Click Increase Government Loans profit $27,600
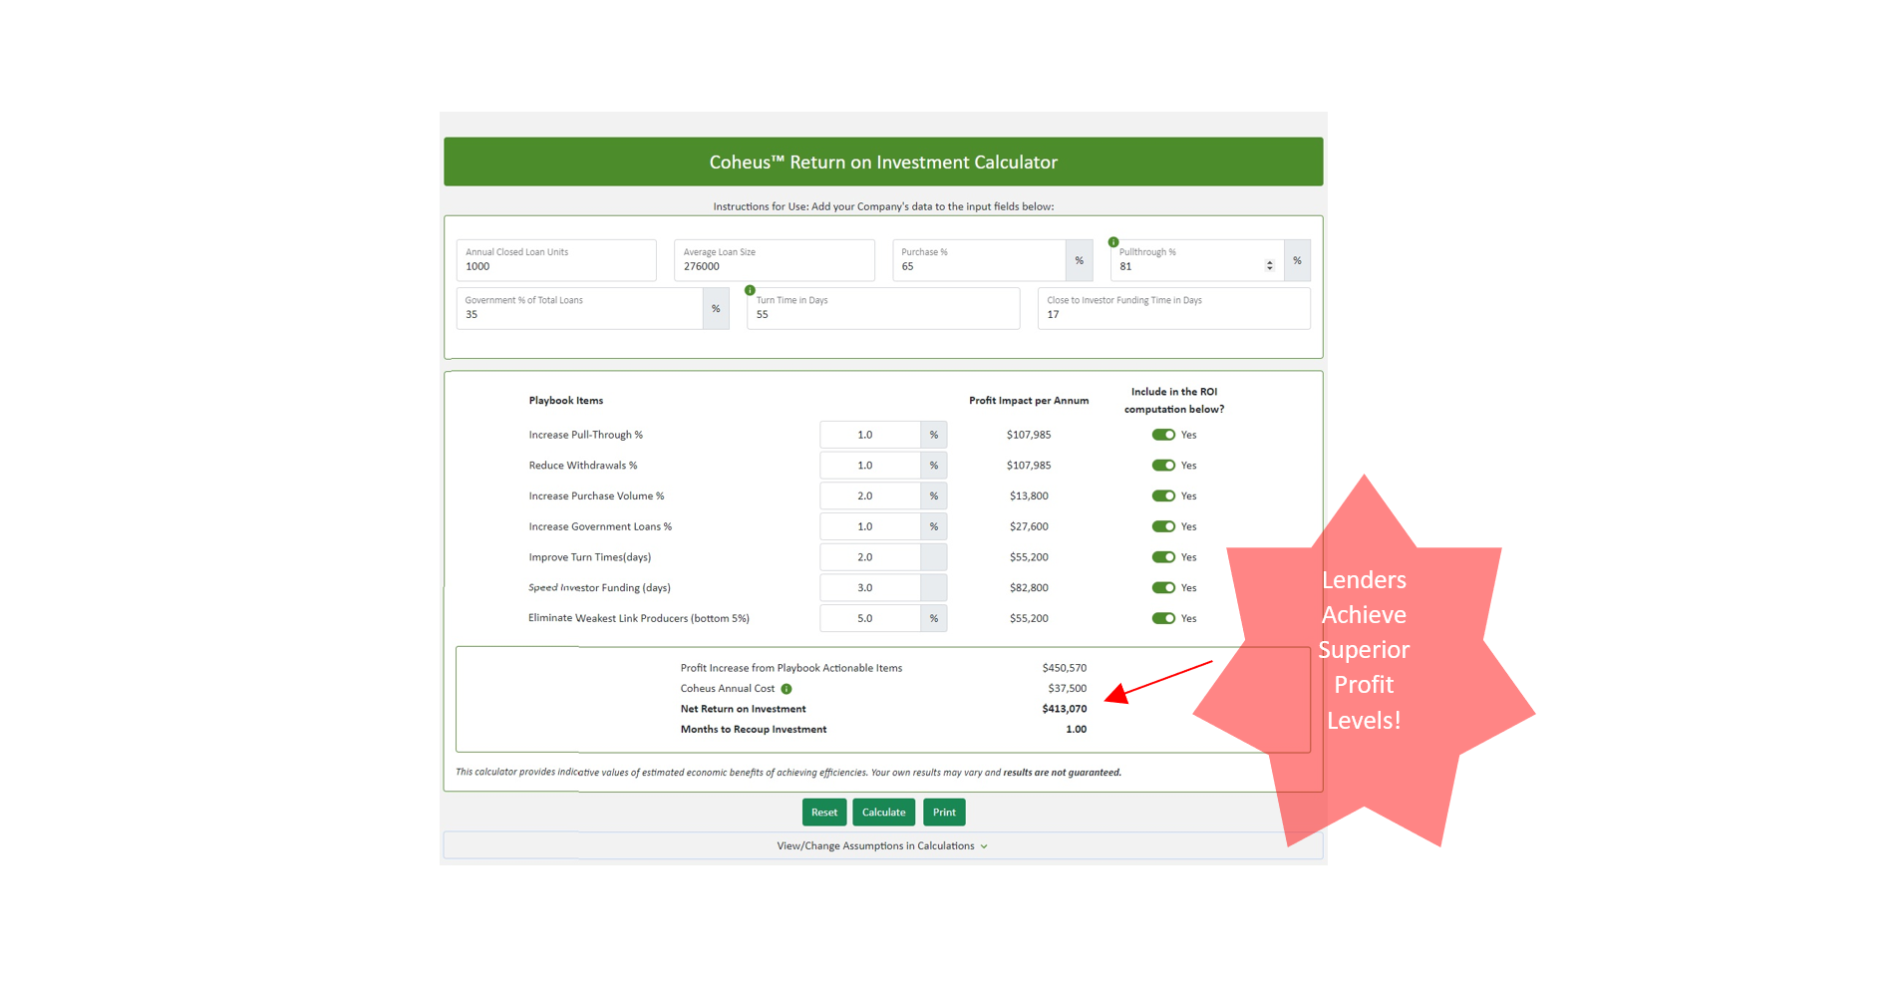Screen dimensions: 1890x983 pos(1029,526)
